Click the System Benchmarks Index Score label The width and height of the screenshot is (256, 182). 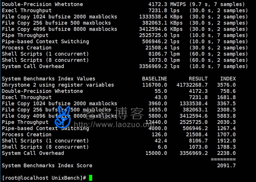tap(47, 166)
